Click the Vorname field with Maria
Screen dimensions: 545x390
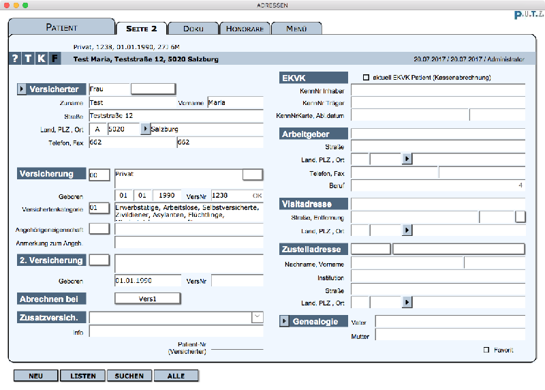coord(235,103)
